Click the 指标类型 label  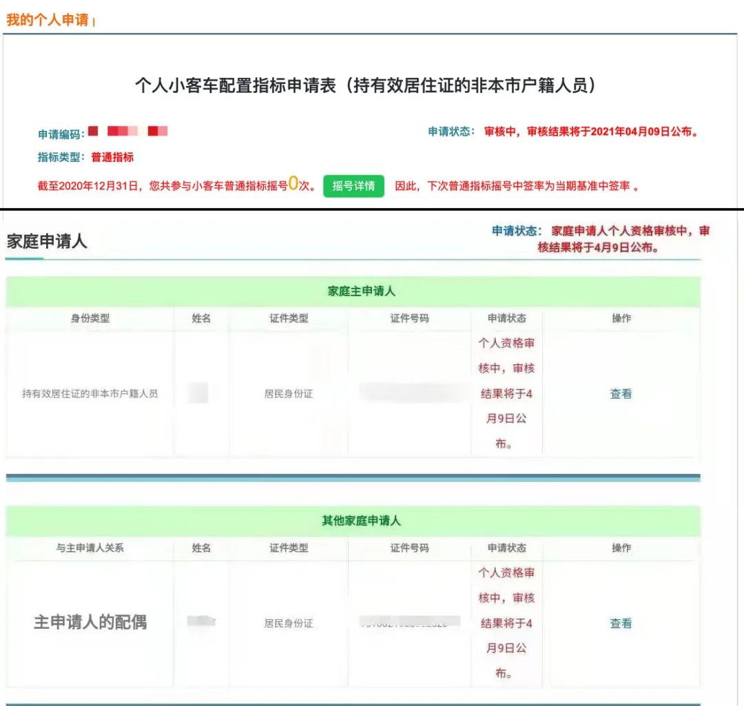coord(61,157)
